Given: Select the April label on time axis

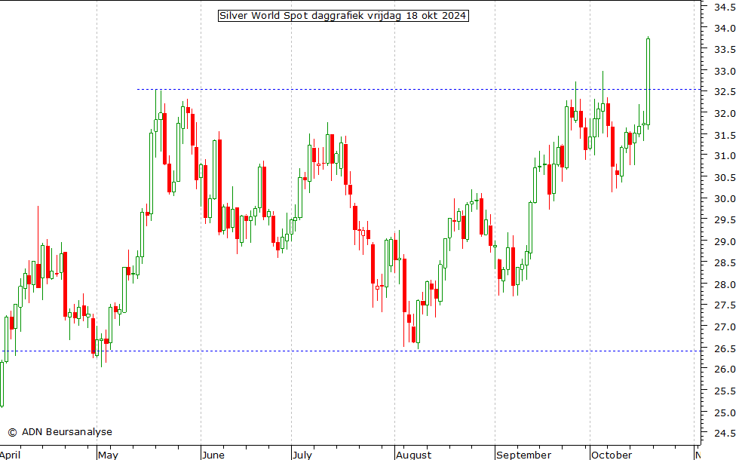Looking at the screenshot, I should pos(11,455).
